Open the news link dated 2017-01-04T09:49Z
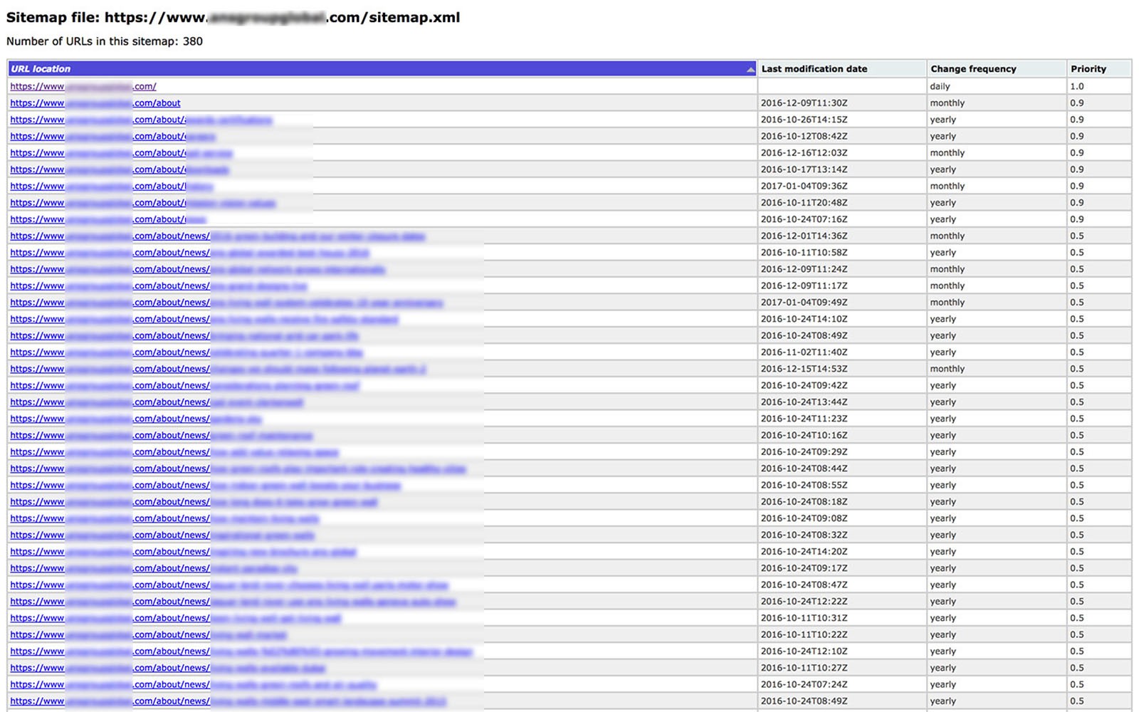Image resolution: width=1139 pixels, height=712 pixels. tap(226, 303)
